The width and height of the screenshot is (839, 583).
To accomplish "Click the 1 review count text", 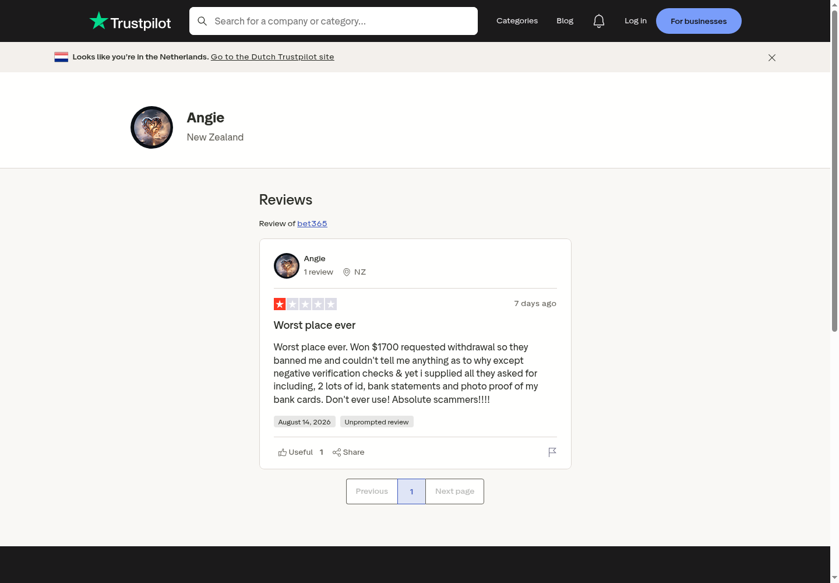I will (x=318, y=272).
